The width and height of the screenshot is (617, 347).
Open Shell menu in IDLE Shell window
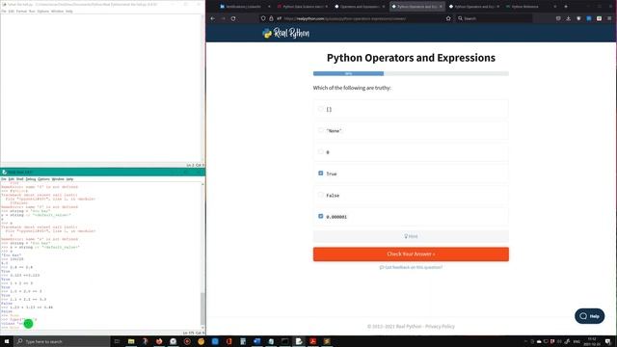[x=19, y=179]
